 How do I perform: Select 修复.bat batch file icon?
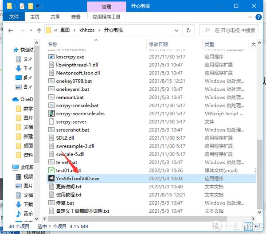tap(51, 203)
